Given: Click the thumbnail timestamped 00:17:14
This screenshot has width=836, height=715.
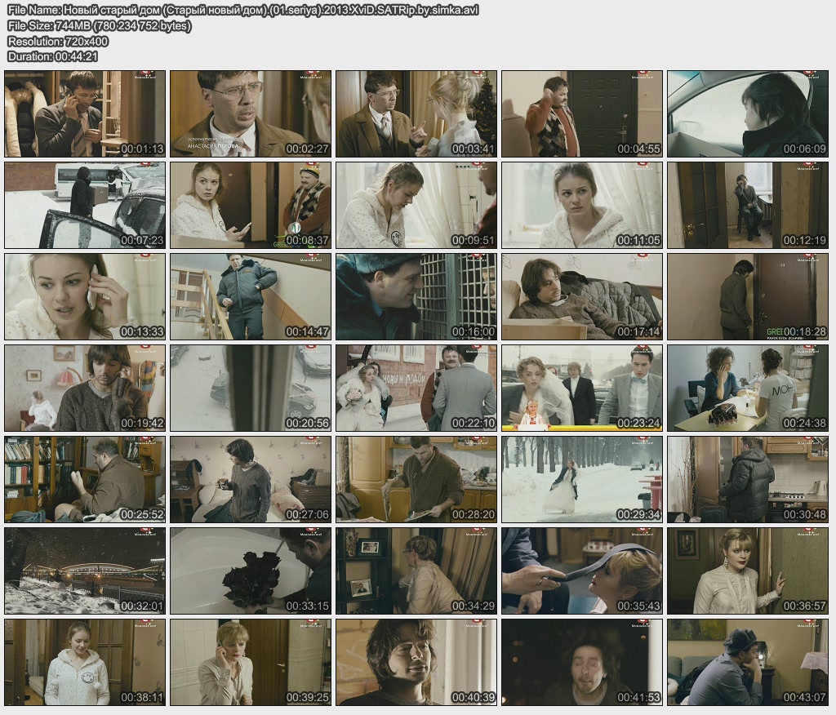Looking at the screenshot, I should 581,296.
